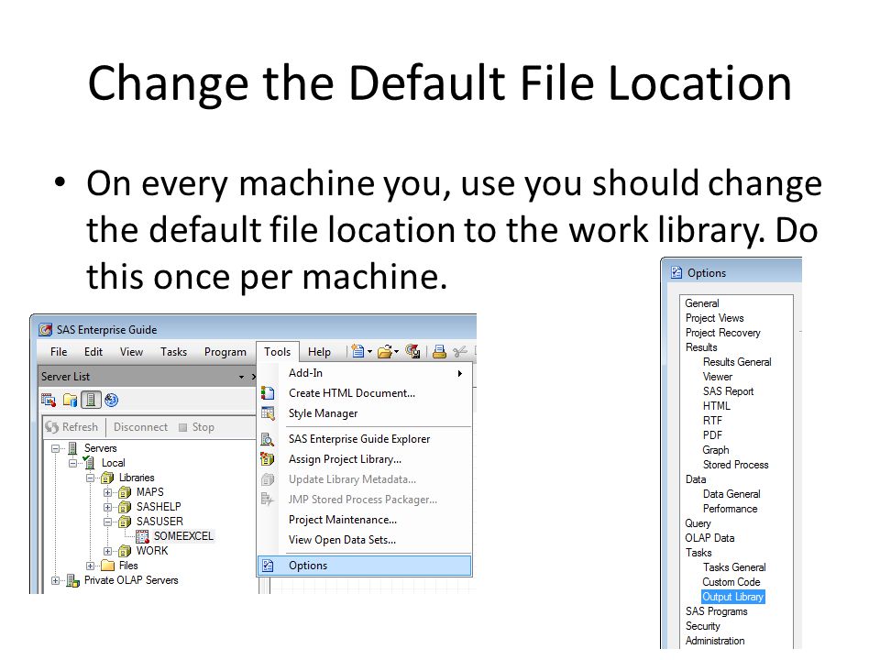
Task: Select the highlighted server tower view icon
Action: pos(91,400)
